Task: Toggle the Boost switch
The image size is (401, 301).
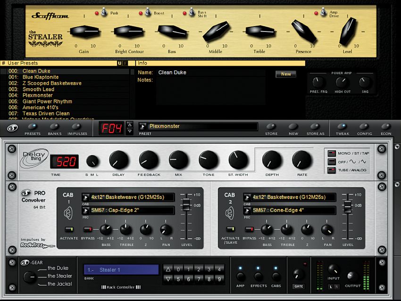Action: (148, 12)
